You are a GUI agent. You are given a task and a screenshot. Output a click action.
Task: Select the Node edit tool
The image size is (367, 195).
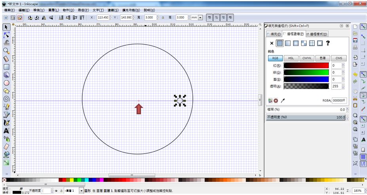(x=6, y=35)
